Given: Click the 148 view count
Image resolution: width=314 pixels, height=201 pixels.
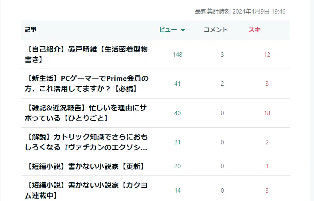Looking at the screenshot, I should pyautogui.click(x=177, y=55).
